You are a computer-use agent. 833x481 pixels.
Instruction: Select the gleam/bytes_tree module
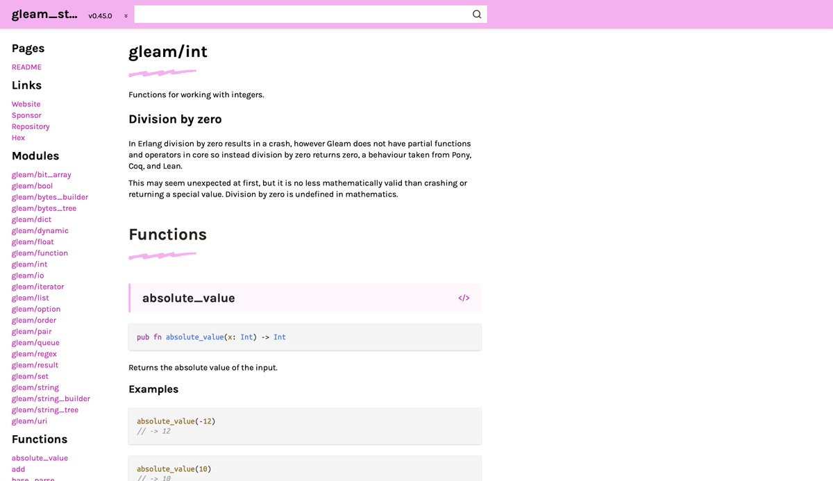44,208
